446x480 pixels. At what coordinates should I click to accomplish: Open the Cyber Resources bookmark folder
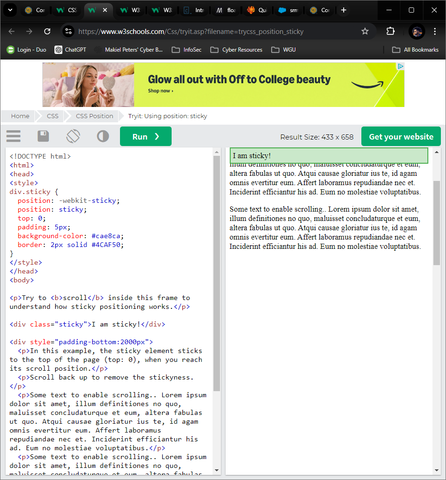point(236,50)
